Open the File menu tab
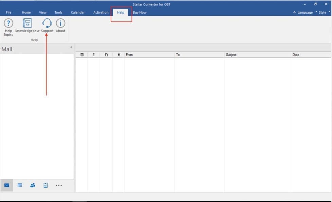The width and height of the screenshot is (332, 202). 8,13
